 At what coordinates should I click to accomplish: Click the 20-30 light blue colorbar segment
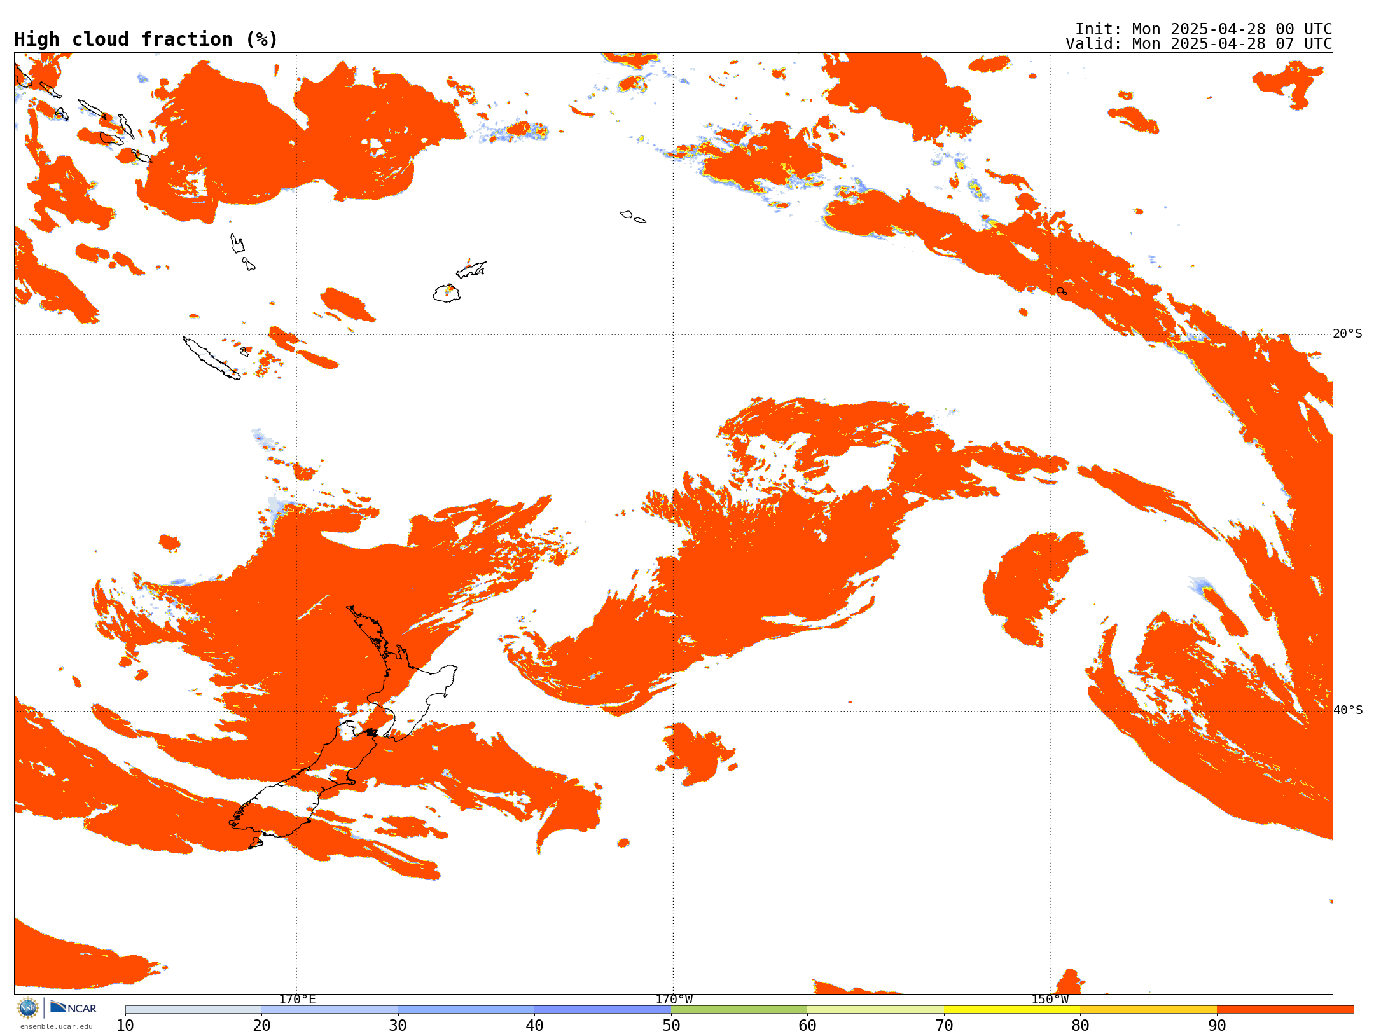(330, 1010)
